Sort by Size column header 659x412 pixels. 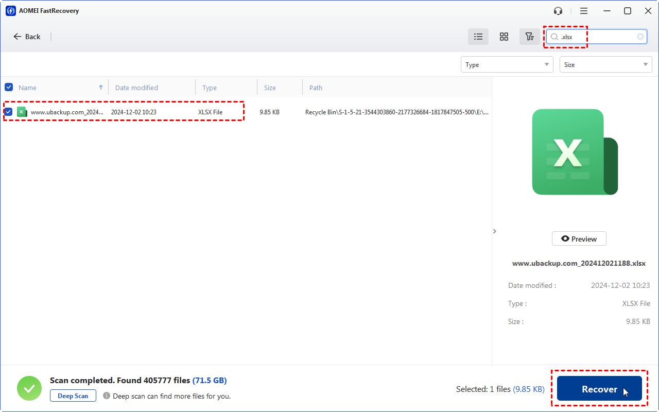(x=270, y=88)
